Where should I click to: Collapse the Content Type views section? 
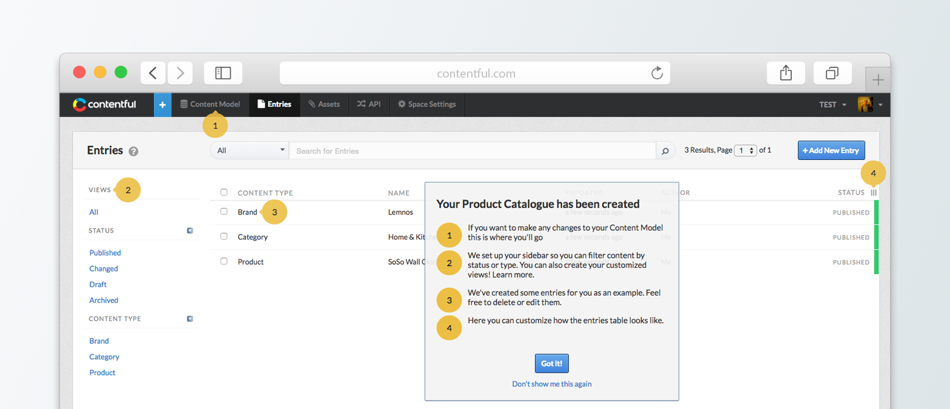tap(190, 318)
